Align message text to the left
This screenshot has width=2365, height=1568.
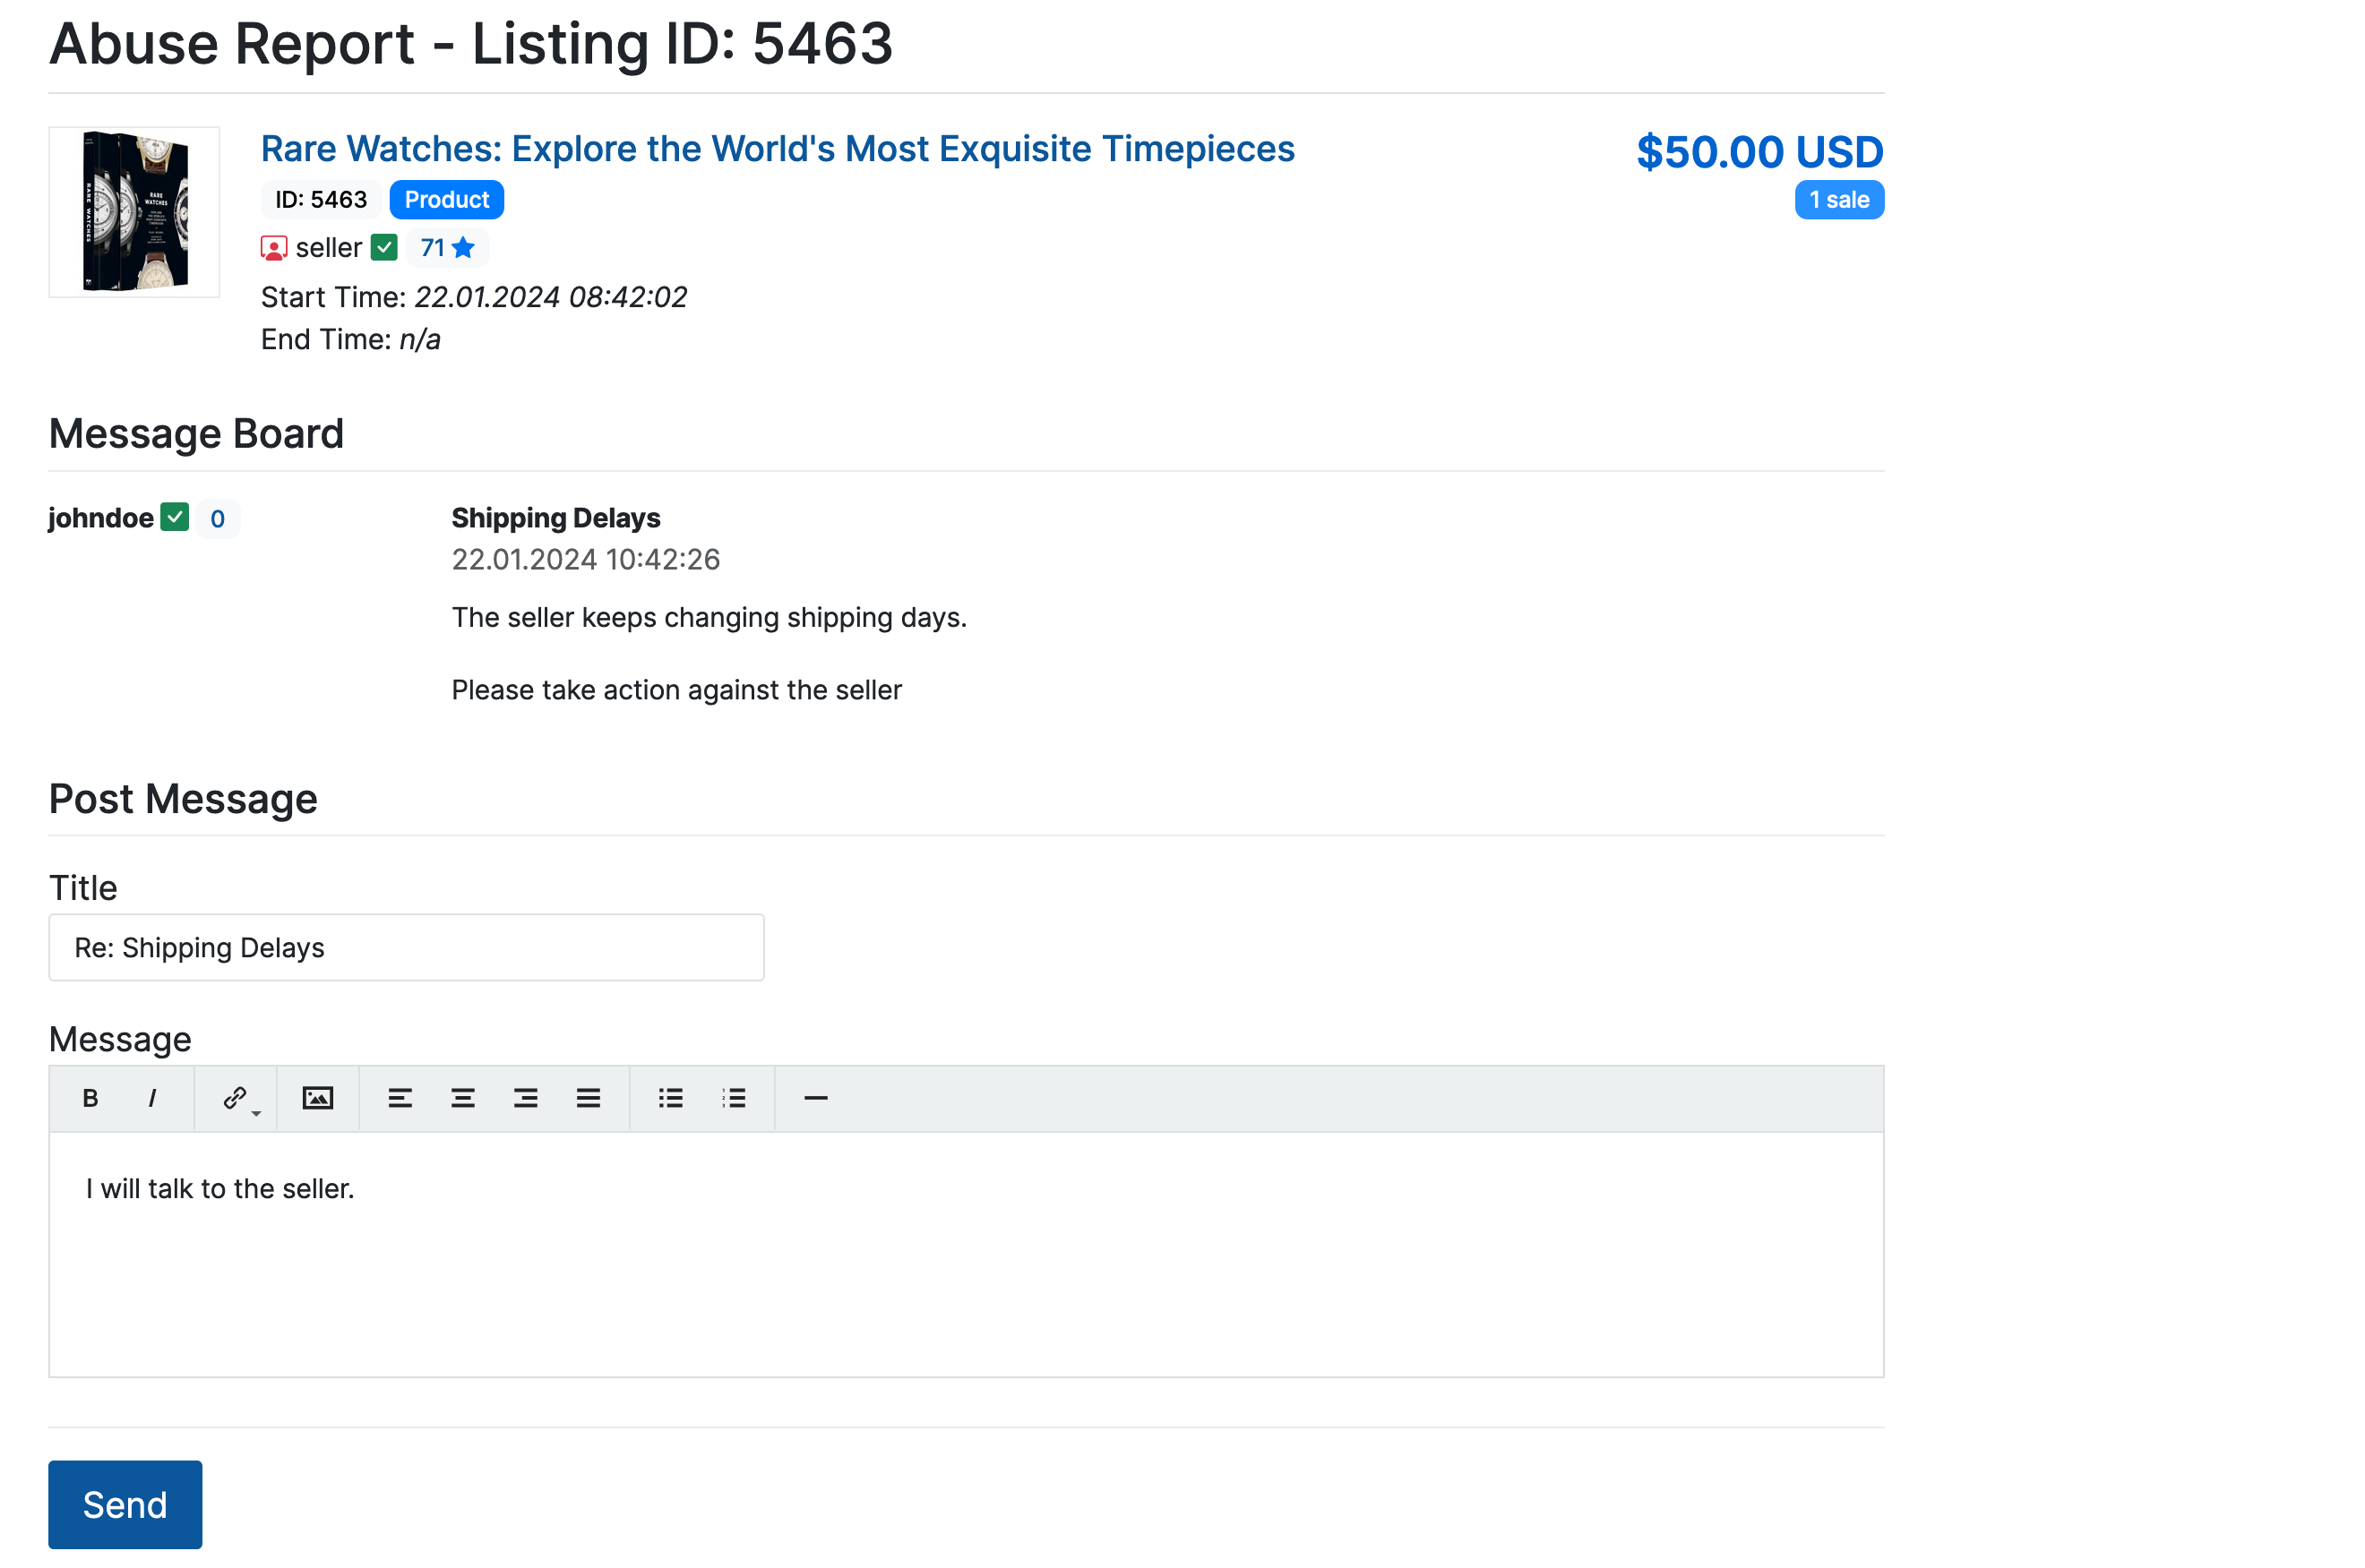pos(400,1098)
